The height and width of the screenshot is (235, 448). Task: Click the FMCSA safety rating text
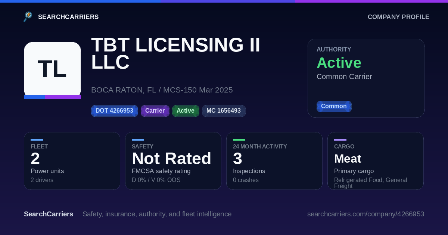pyautogui.click(x=161, y=171)
